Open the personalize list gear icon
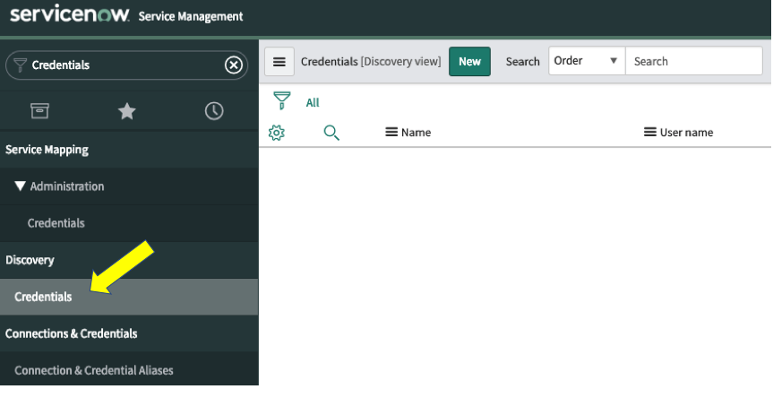Screen dimensions: 773x415 pyautogui.click(x=277, y=133)
